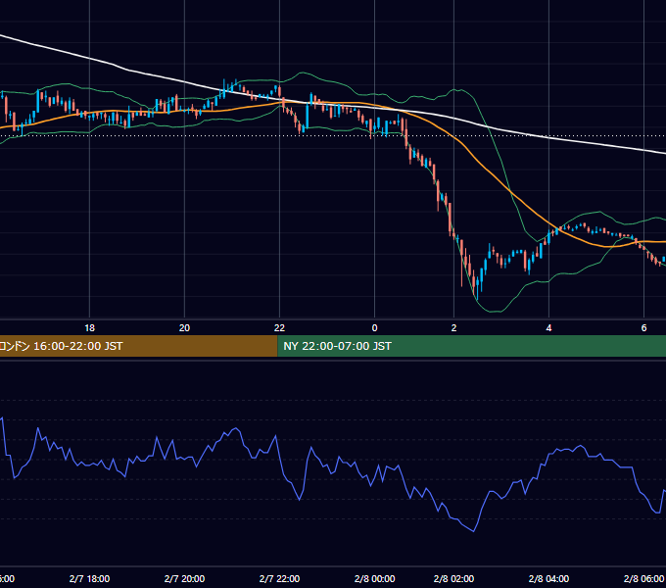
Task: Click the 2 hour label on price chart axis
Action: pos(453,328)
